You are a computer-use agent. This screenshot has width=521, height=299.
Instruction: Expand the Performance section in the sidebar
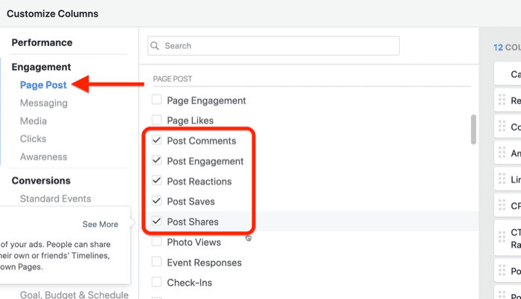pos(42,43)
